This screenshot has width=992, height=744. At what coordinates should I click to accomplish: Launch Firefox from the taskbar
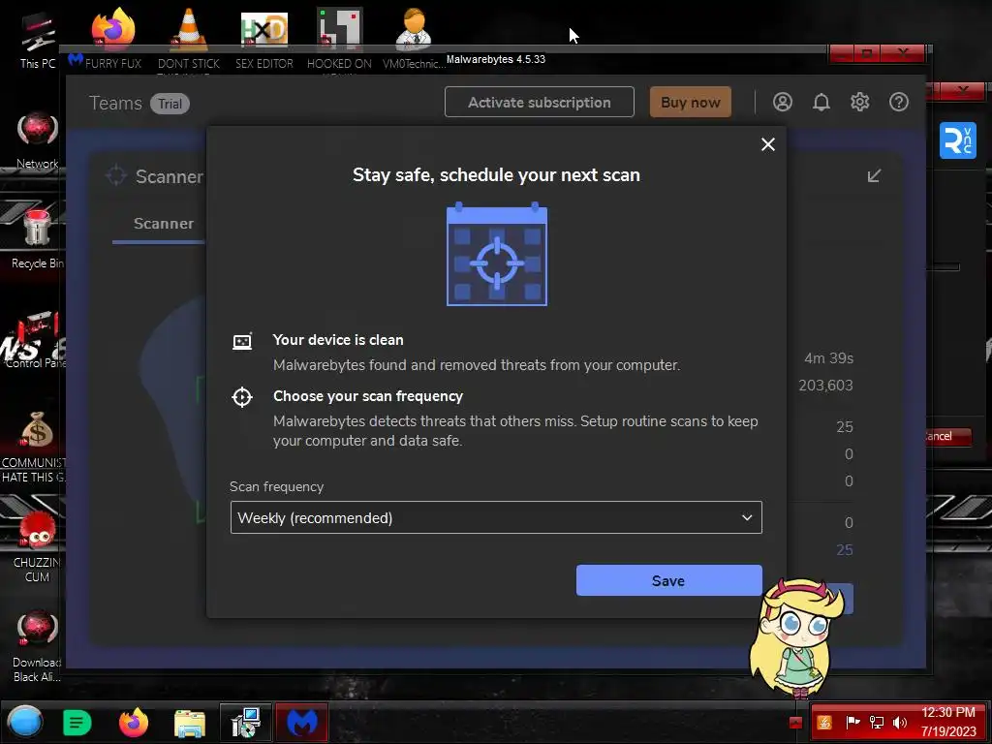[134, 723]
